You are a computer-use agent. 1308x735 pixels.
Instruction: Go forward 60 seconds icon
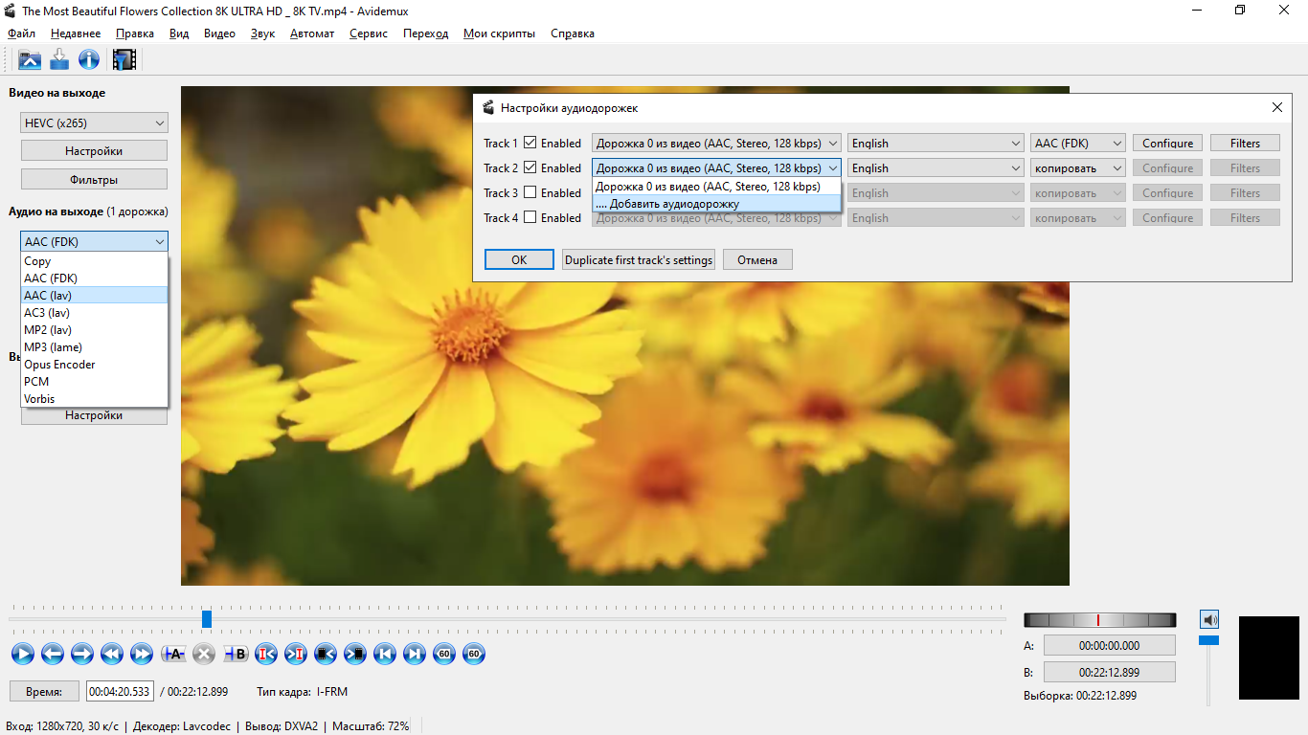pos(473,654)
